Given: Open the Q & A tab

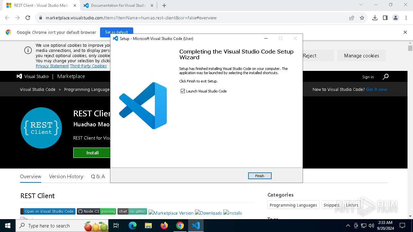Looking at the screenshot, I should coord(98,176).
